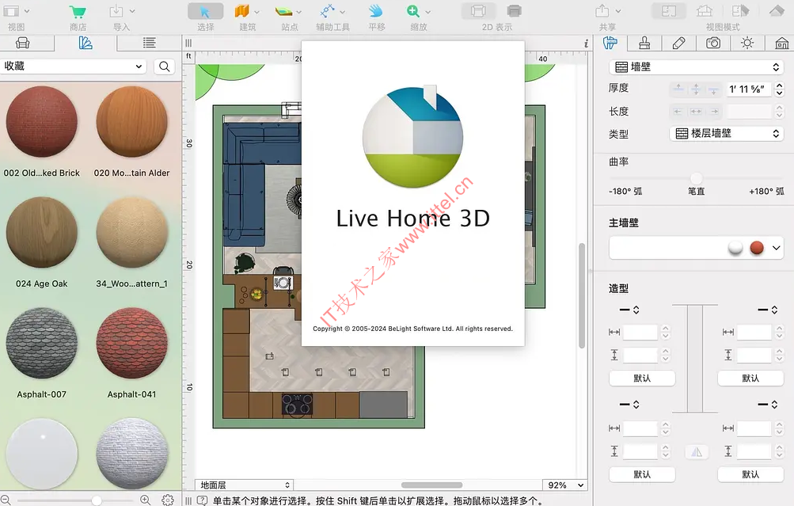Select the 站点 site tool
This screenshot has width=794, height=506.
point(284,11)
